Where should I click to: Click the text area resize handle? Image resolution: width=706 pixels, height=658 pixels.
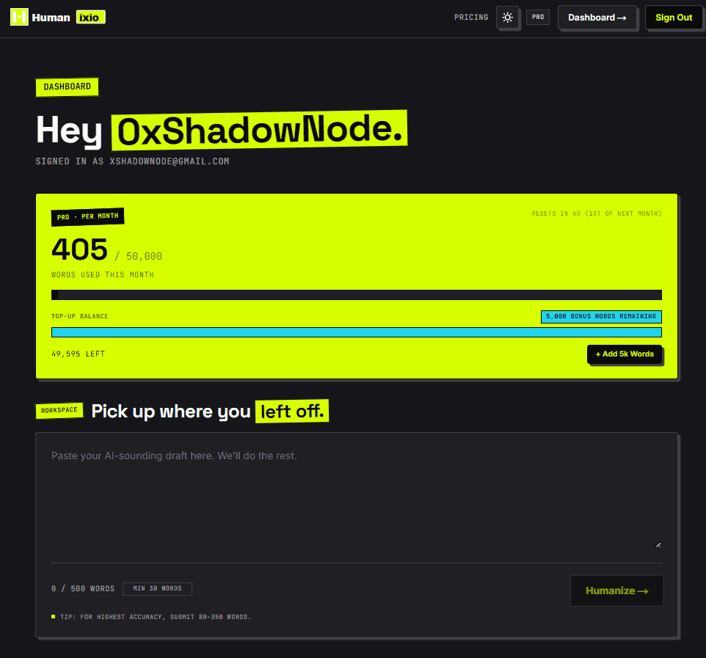coord(658,545)
